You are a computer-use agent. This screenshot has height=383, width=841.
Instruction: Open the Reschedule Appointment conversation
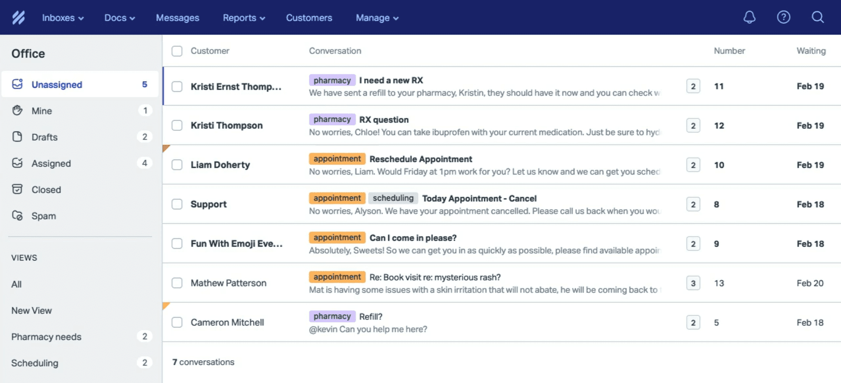tap(420, 159)
